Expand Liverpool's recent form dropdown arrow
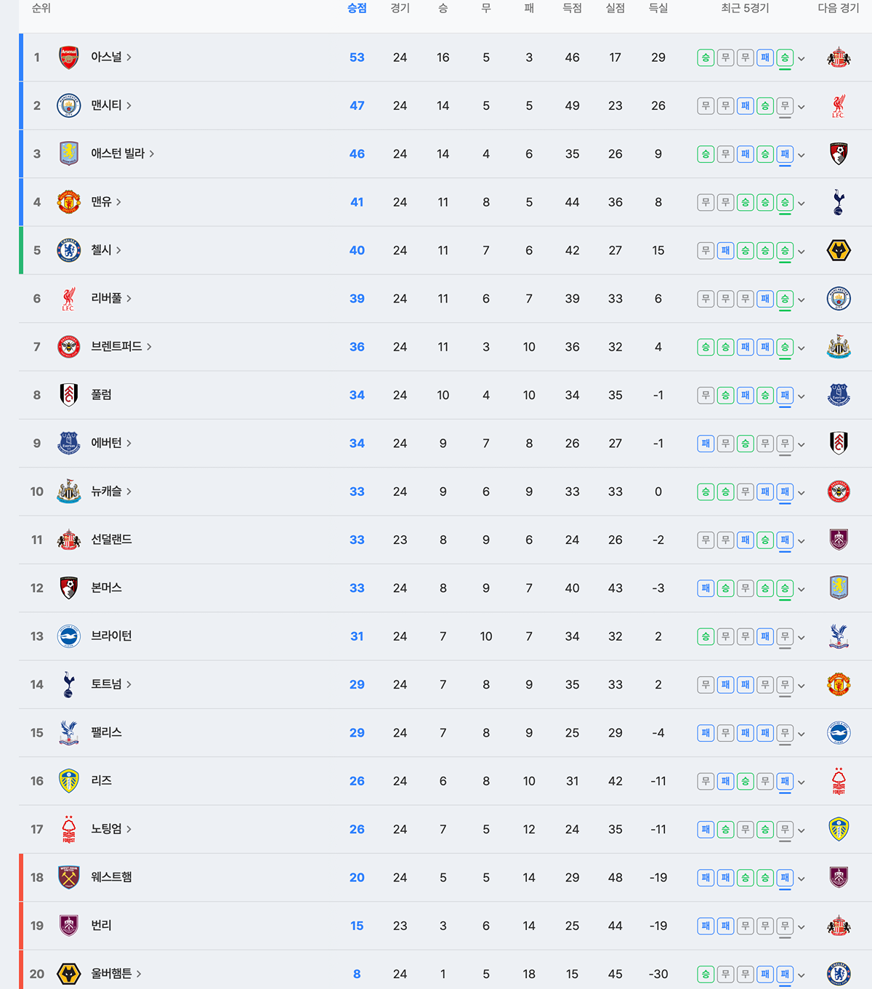Viewport: 872px width, 989px height. (802, 300)
